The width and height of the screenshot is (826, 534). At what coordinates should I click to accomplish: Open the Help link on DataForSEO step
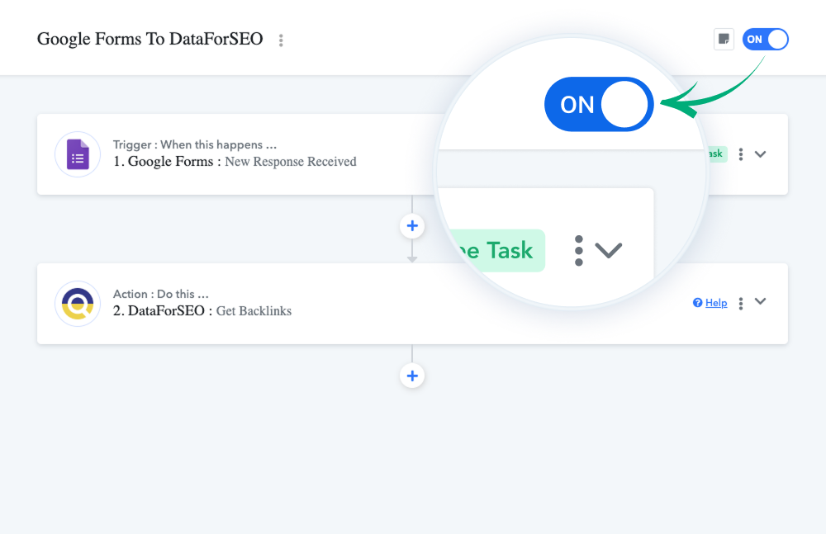[716, 303]
